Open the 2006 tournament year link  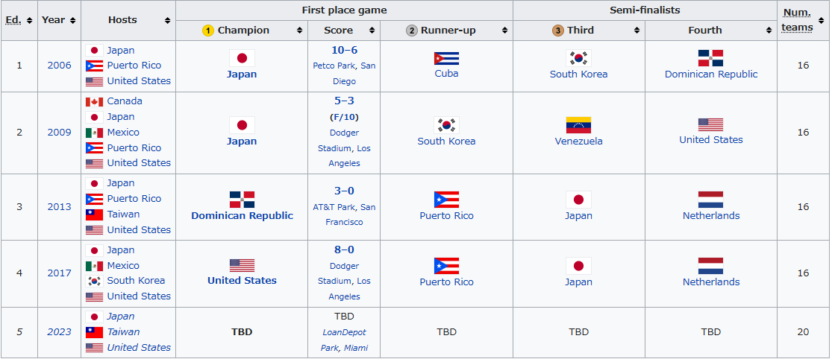click(59, 66)
